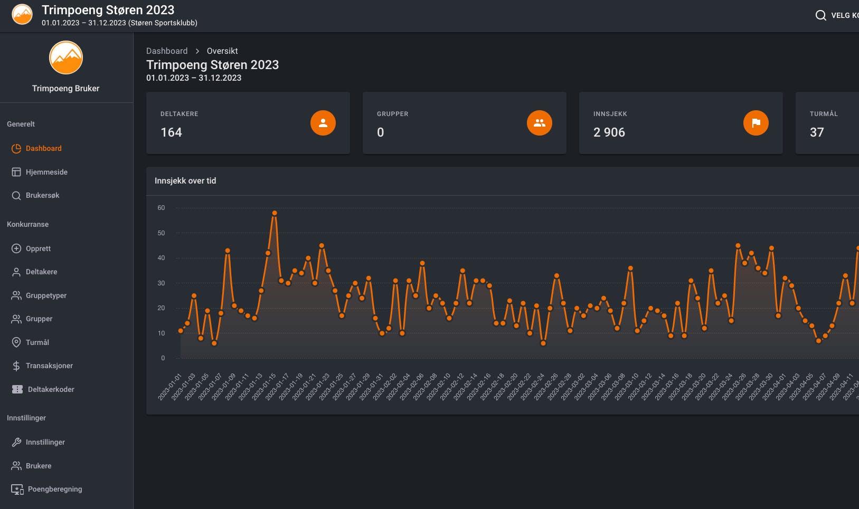Click the Deltakerkoder ticket icon
This screenshot has width=859, height=509.
pos(17,389)
